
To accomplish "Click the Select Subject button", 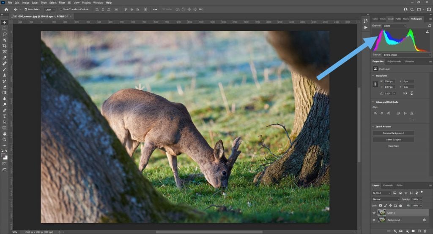I will point(393,140).
